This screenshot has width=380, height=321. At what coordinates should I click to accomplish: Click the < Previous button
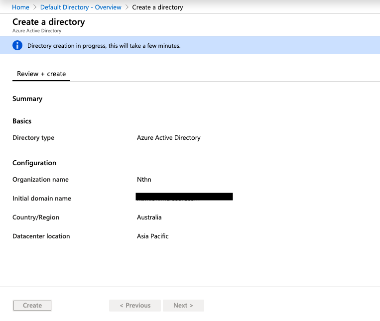click(x=135, y=306)
